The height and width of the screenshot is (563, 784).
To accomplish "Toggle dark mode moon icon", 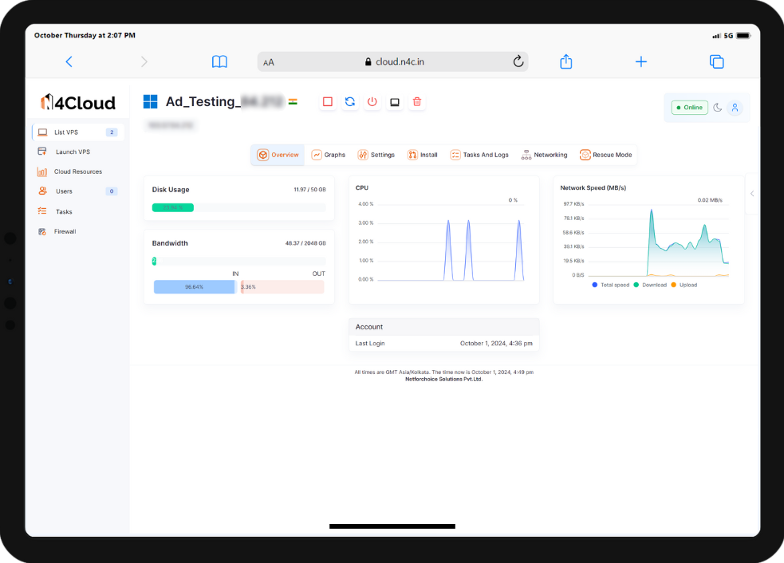I will coord(717,108).
